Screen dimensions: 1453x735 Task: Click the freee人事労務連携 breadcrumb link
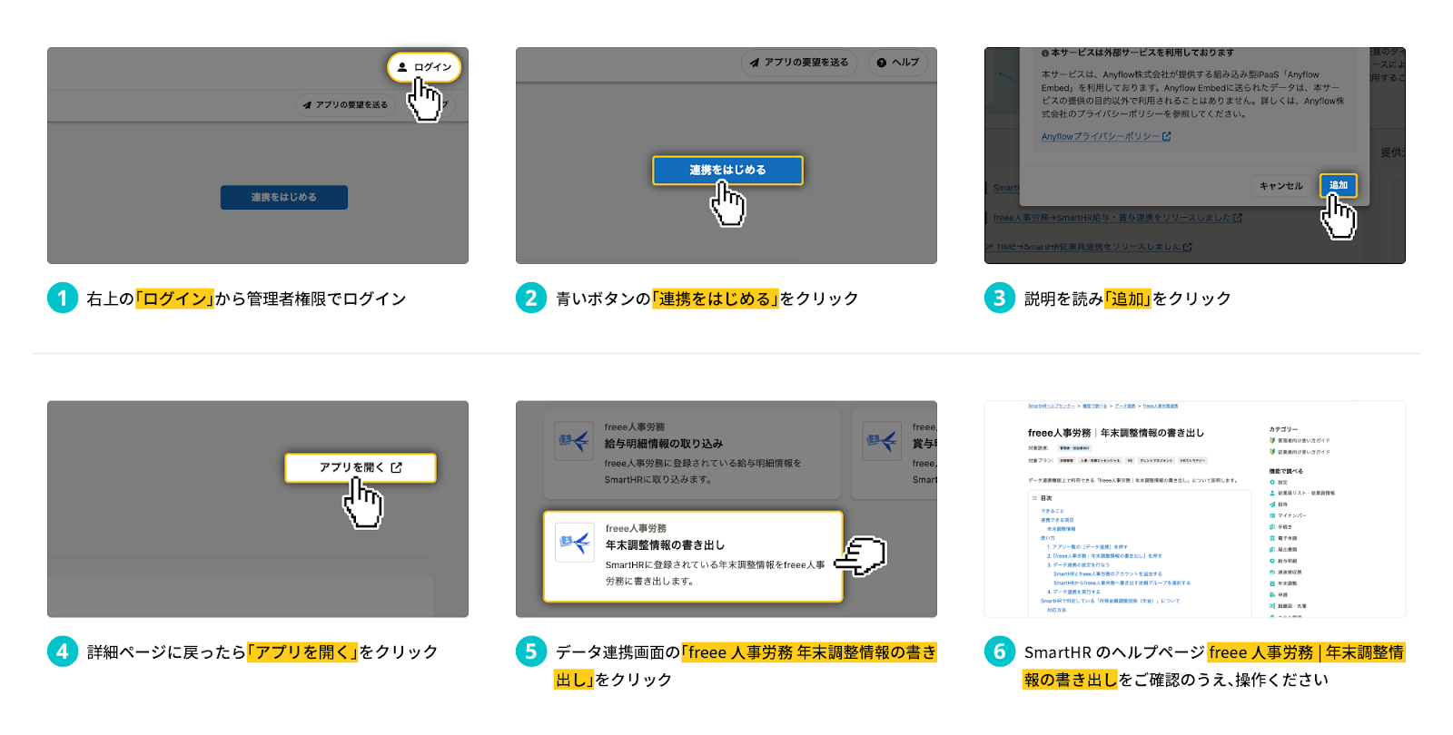click(x=1161, y=407)
